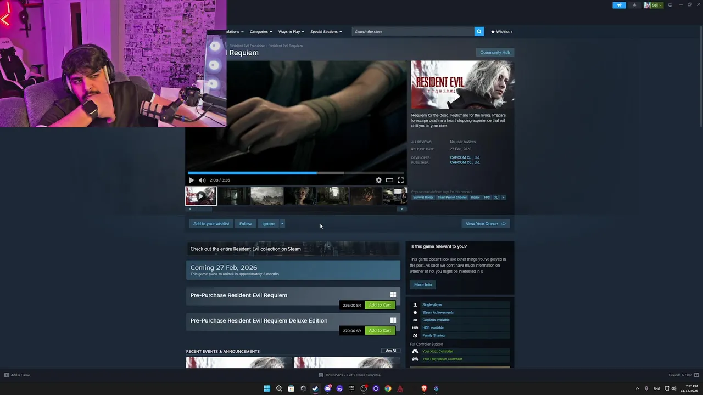The height and width of the screenshot is (395, 703).
Task: Click Add to your wishlist
Action: click(x=211, y=224)
